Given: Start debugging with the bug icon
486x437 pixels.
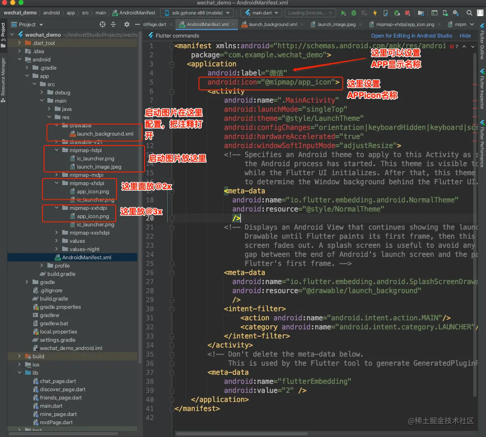Looking at the screenshot, I should [354, 13].
